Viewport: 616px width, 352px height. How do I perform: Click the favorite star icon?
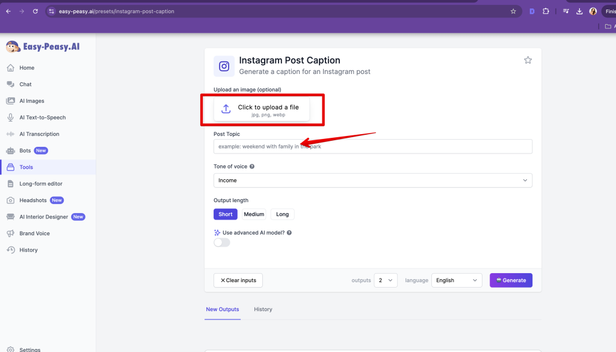pos(528,60)
